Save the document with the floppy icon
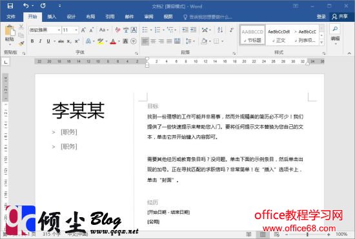The image size is (355, 239). click(10, 6)
